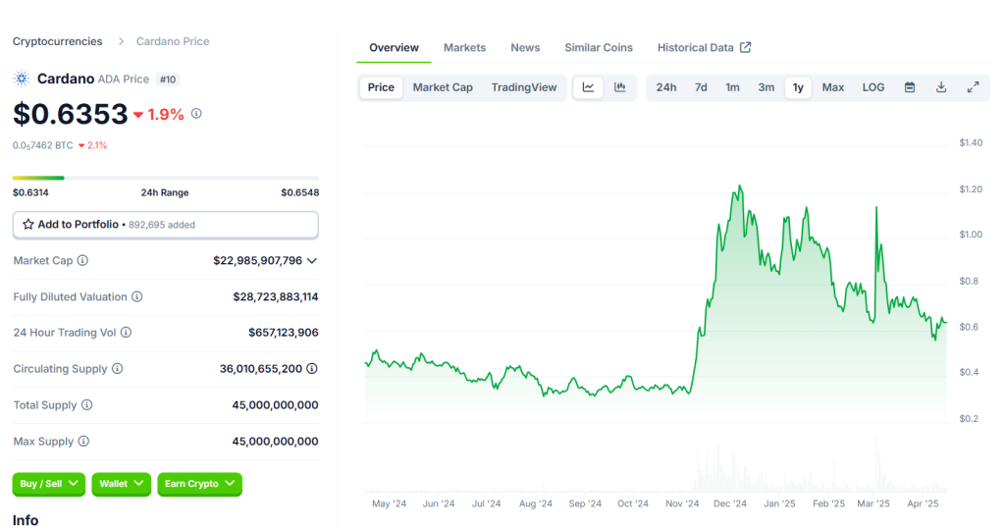The image size is (1005, 528).
Task: Select the 1y time range
Action: point(798,87)
